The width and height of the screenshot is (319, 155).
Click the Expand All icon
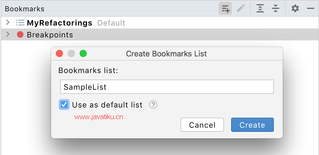point(260,9)
